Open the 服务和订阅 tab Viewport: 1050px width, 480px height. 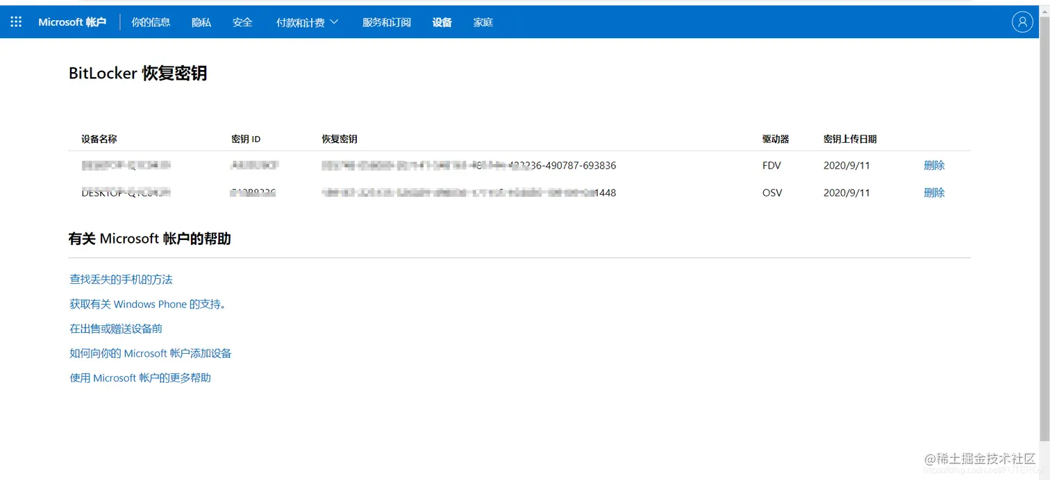[x=387, y=22]
